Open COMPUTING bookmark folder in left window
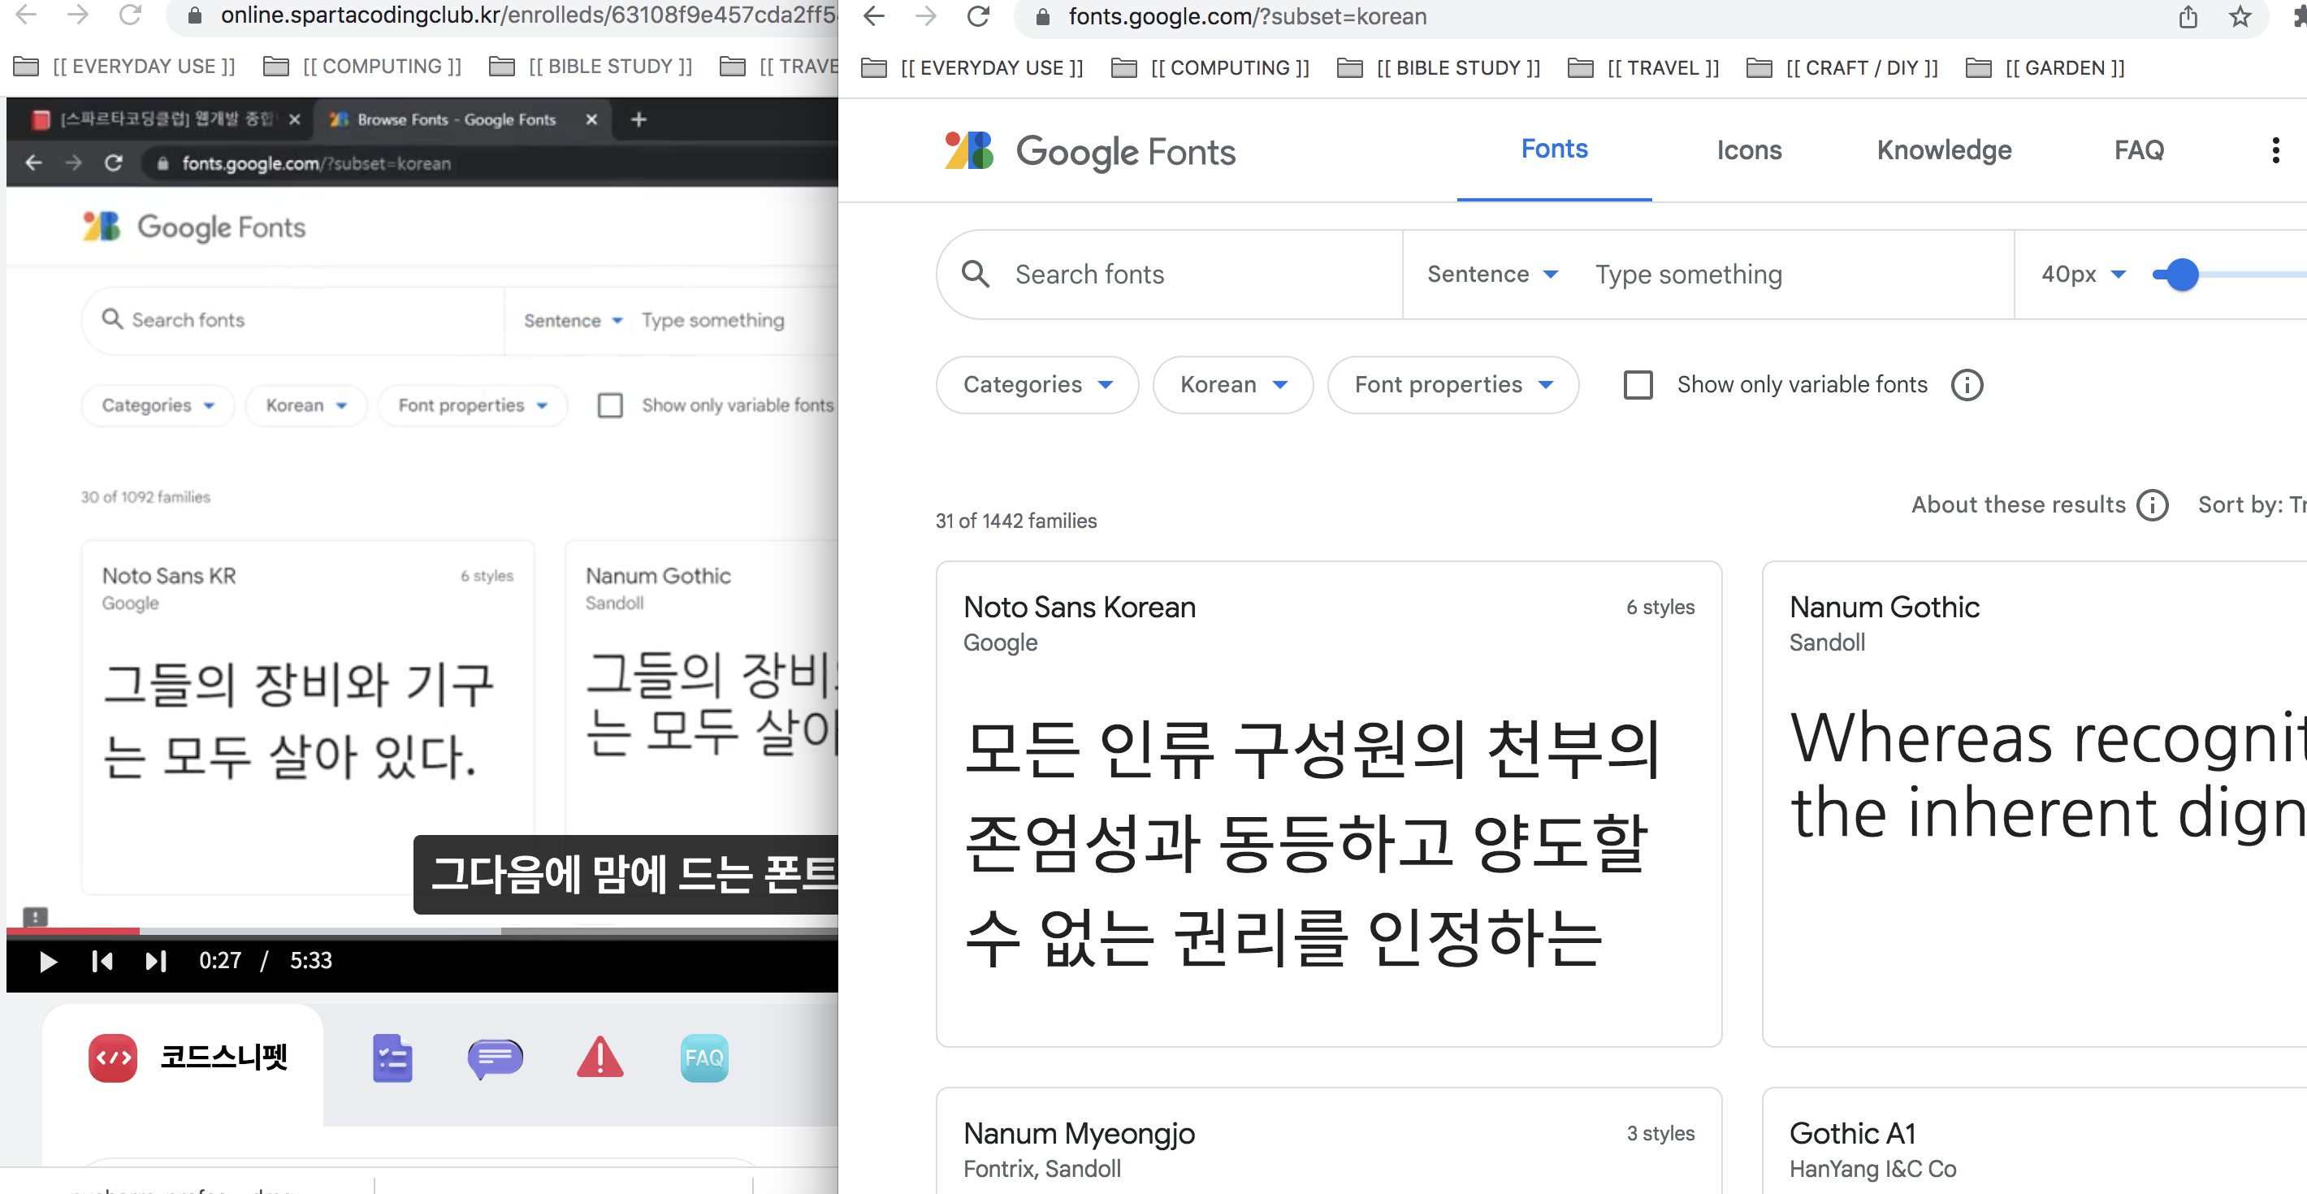The width and height of the screenshot is (2307, 1194). pyautogui.click(x=363, y=67)
